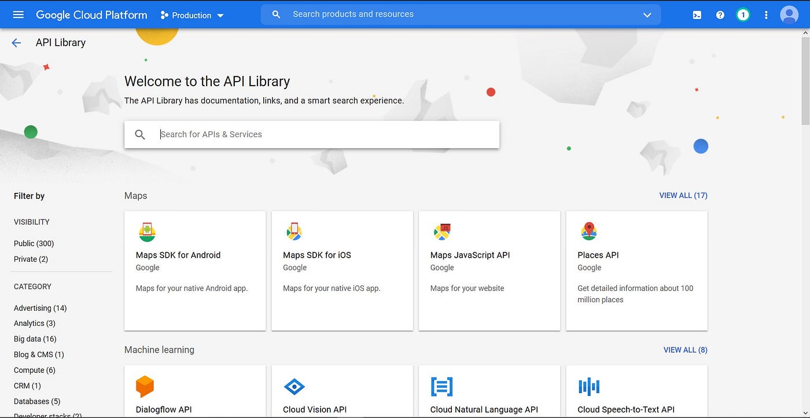This screenshot has height=418, width=810.
Task: Open the Help question mark icon
Action: tap(720, 15)
